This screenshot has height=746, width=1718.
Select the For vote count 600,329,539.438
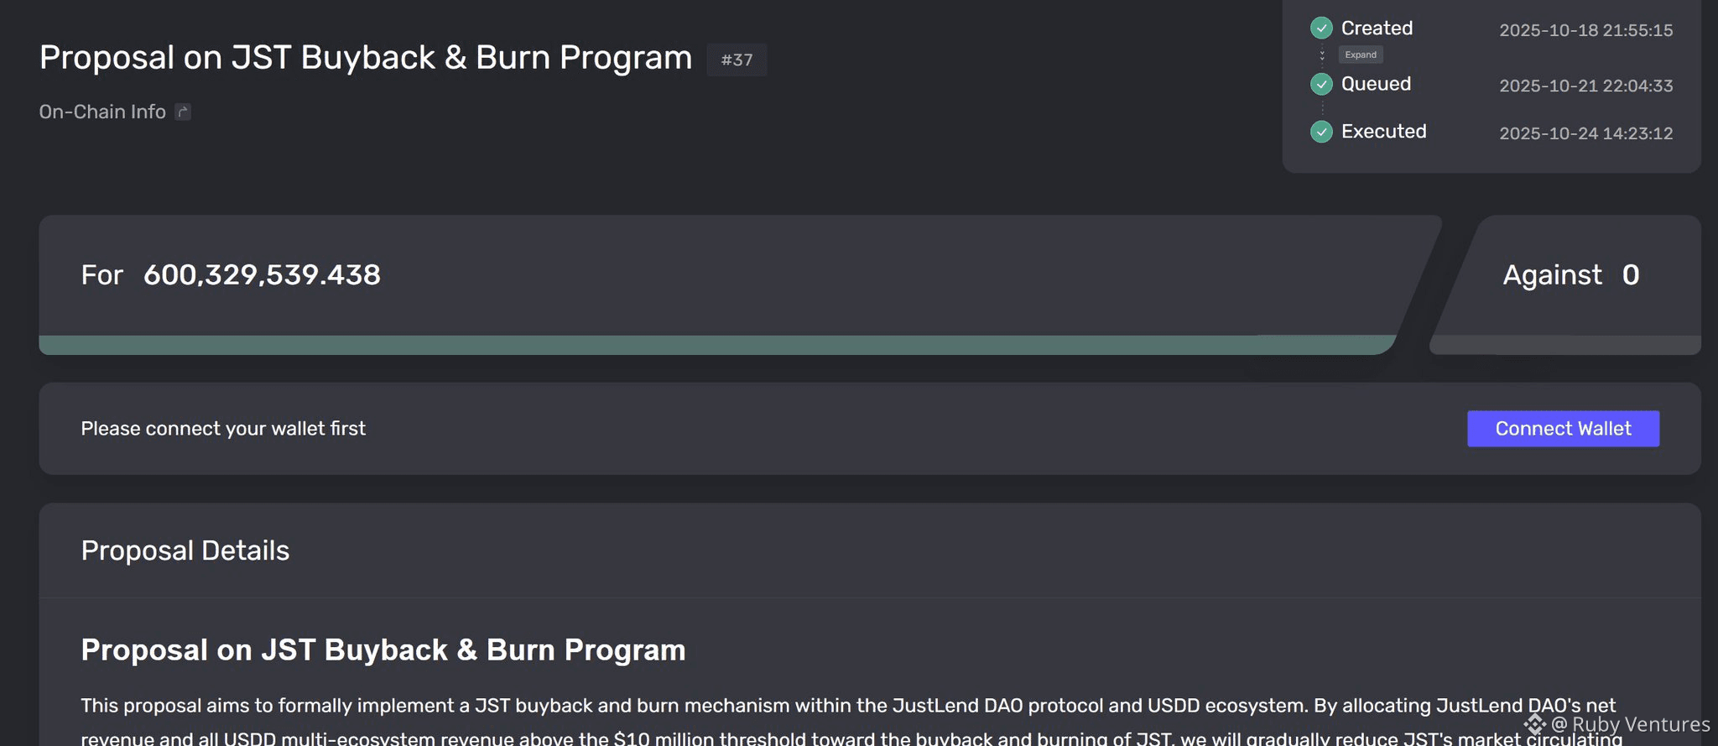click(262, 274)
